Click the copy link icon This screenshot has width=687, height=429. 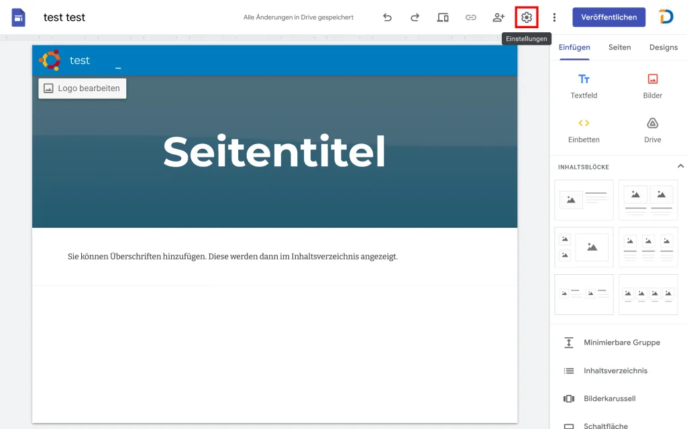tap(471, 17)
